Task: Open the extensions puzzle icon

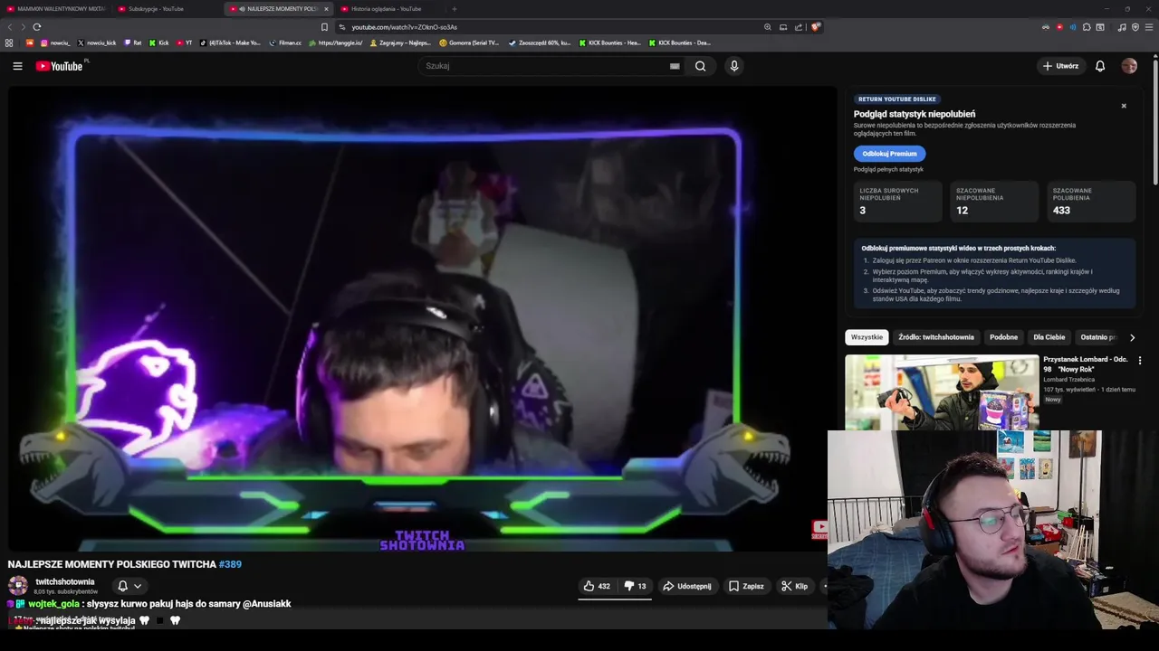Action: [x=1087, y=27]
